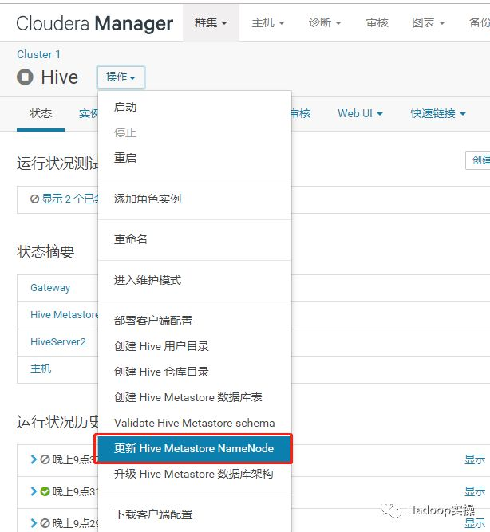This screenshot has height=532, width=490.
Task: Select 启动 from the actions menu
Action: [x=195, y=107]
